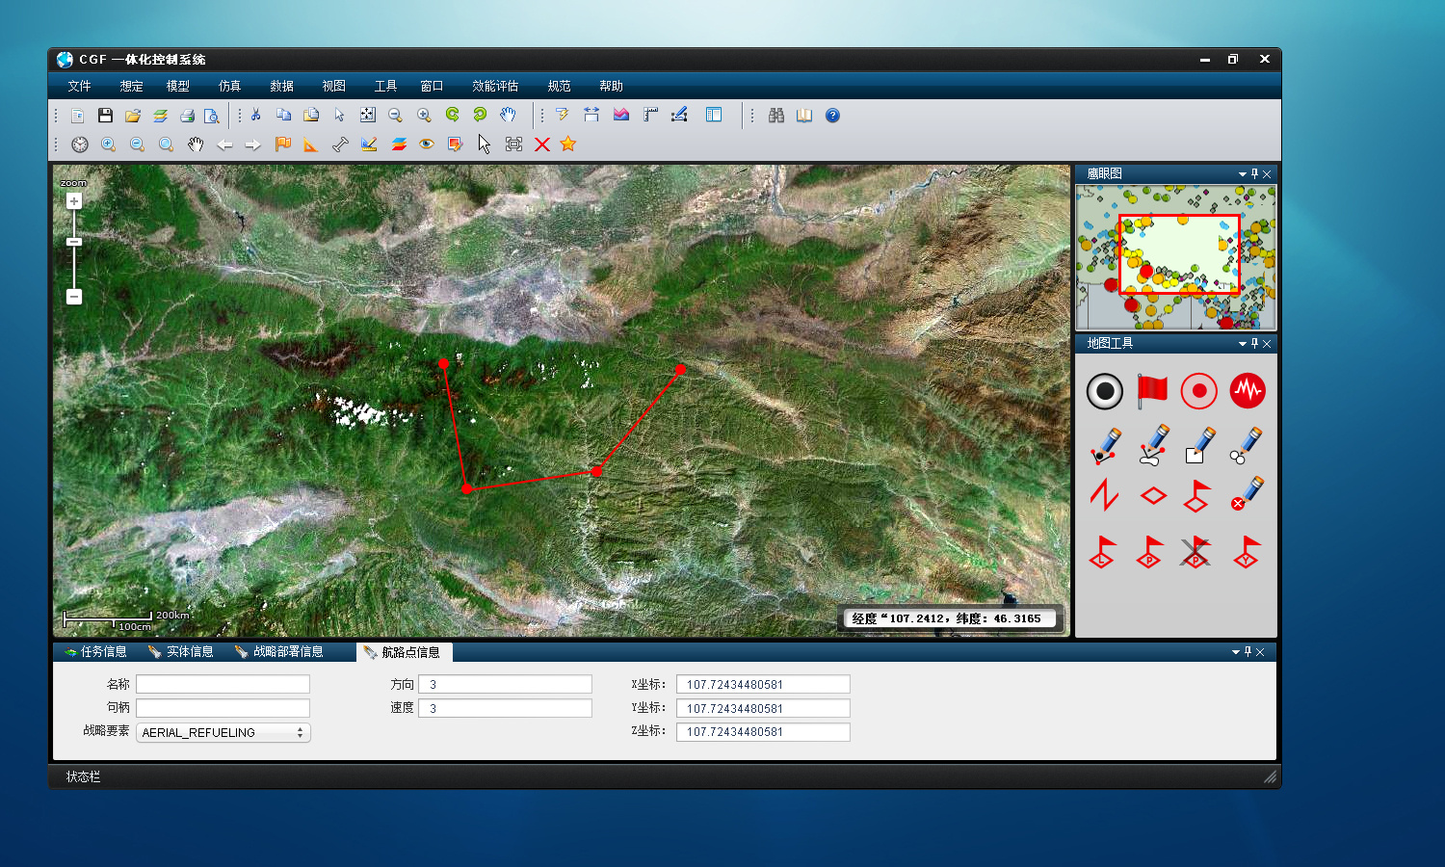Choose the red waveform pulse map tool

[x=1248, y=391]
